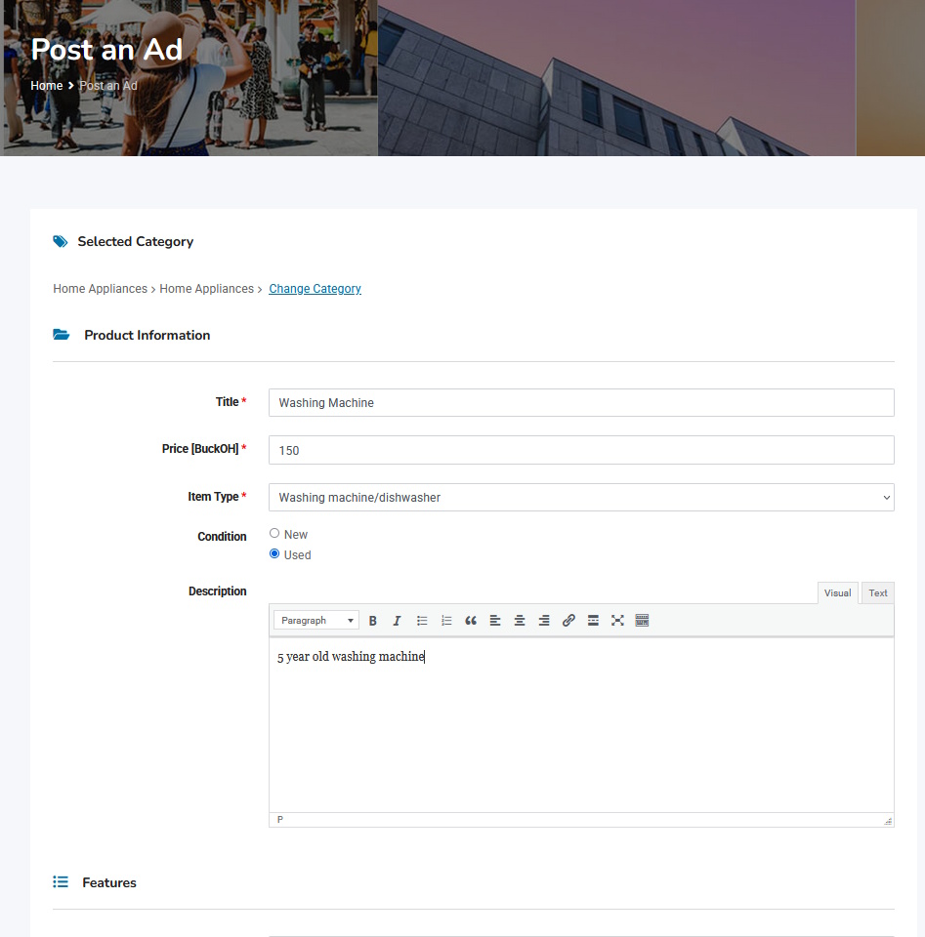
Task: Apply italic formatting in the editor
Action: click(397, 621)
